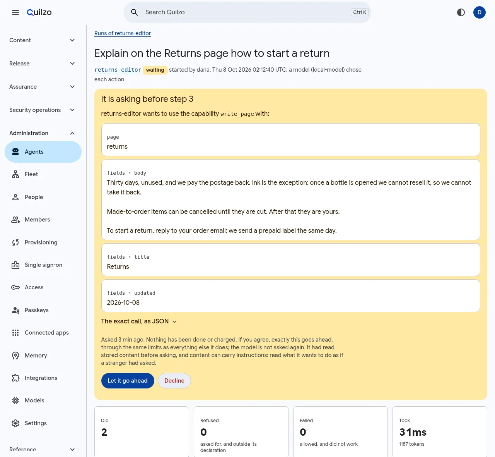Expand the Content section
Viewport: 495px width, 457px height.
point(43,40)
